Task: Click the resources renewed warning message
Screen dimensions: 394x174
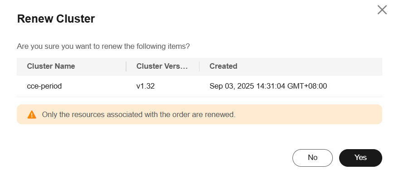Action: (139, 115)
